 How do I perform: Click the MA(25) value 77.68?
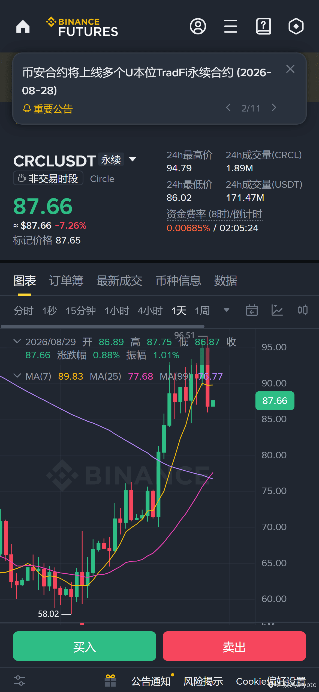pyautogui.click(x=141, y=376)
